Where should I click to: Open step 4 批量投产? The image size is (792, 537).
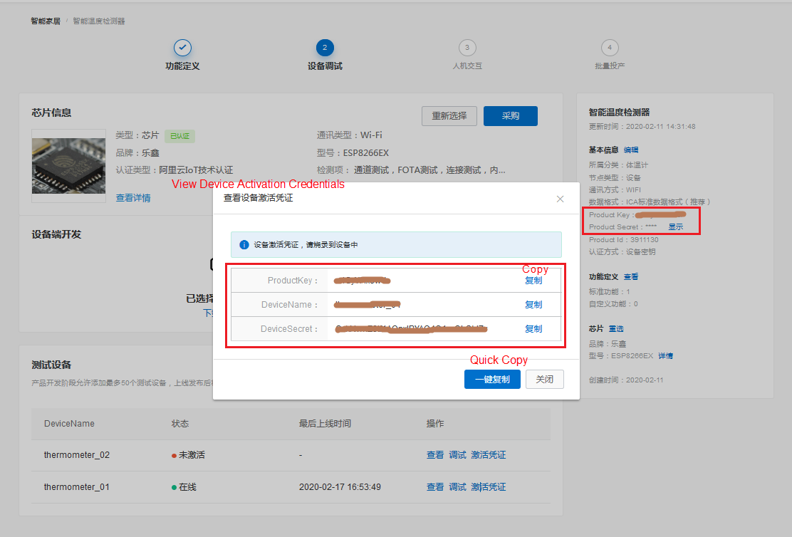[x=610, y=55]
